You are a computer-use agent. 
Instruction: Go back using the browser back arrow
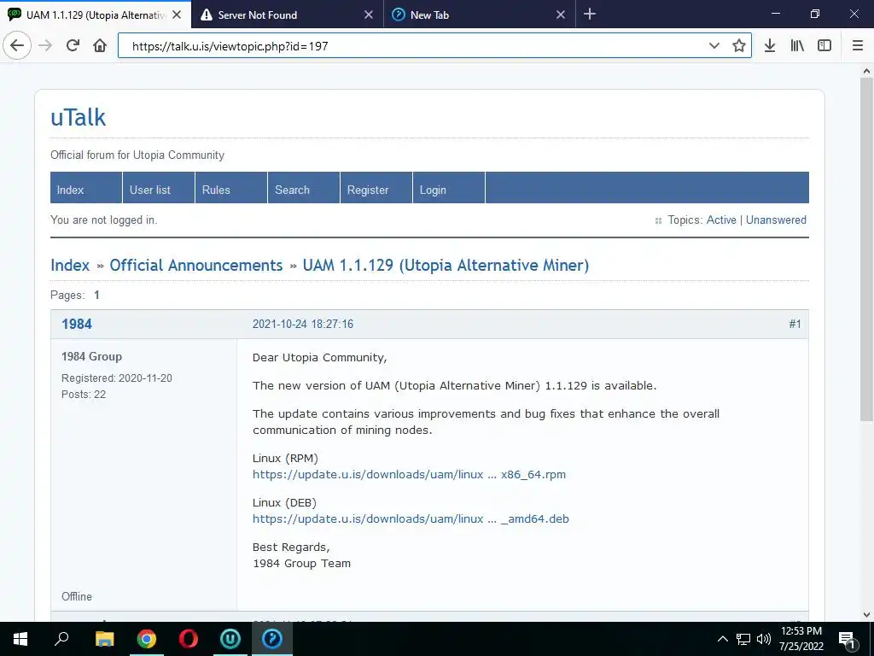(x=17, y=46)
